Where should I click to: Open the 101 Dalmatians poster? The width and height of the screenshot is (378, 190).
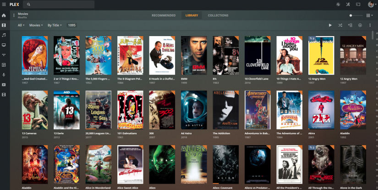point(130,110)
